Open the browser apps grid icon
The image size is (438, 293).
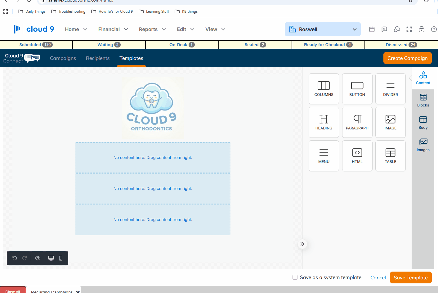pos(6,11)
